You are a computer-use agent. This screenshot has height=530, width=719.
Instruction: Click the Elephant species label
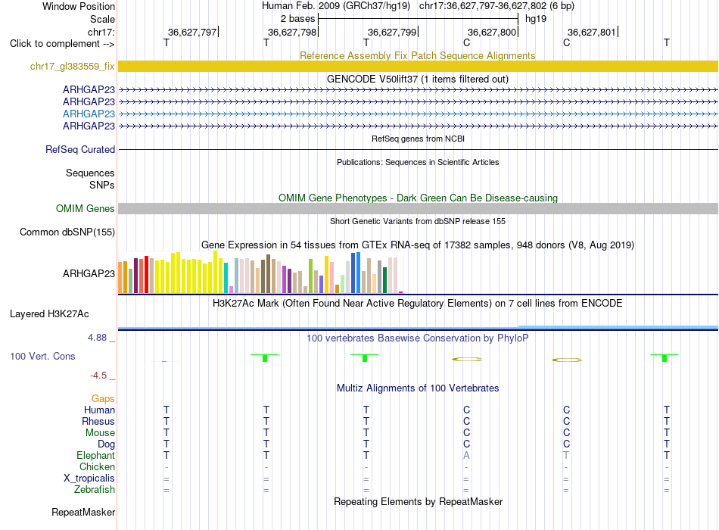click(x=96, y=455)
